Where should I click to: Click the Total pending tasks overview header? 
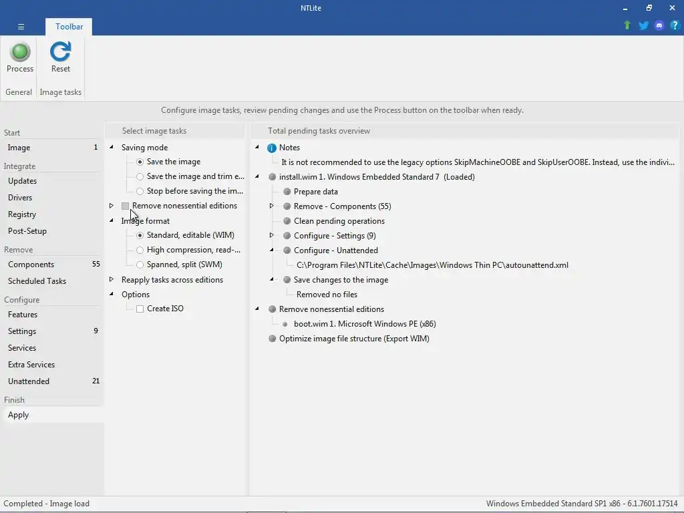[319, 131]
